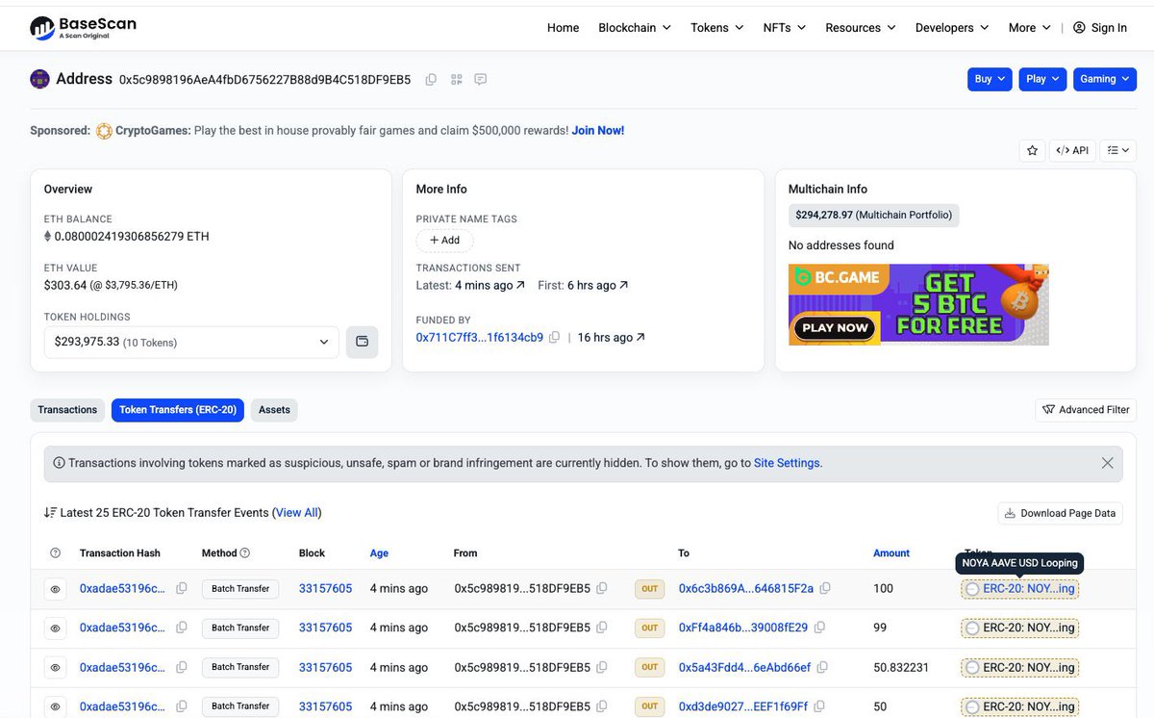Viewport: 1154px width, 718px height.
Task: Click the user icon next to Sign In
Action: [1079, 28]
